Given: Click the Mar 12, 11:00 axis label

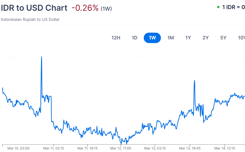Looking at the screenshot, I should tap(120, 148).
